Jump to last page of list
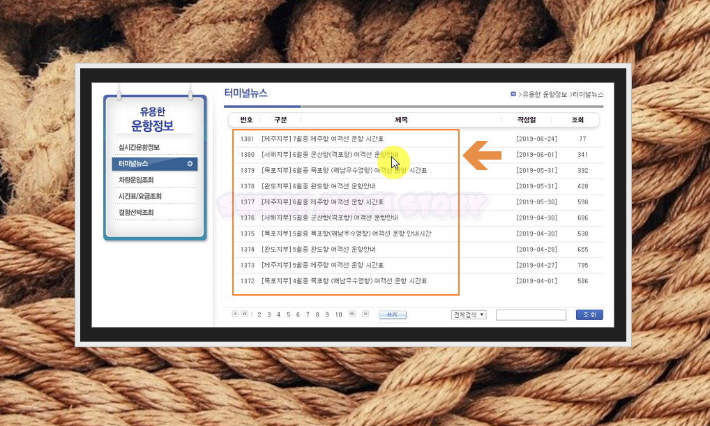Image resolution: width=710 pixels, height=426 pixels. tap(365, 314)
